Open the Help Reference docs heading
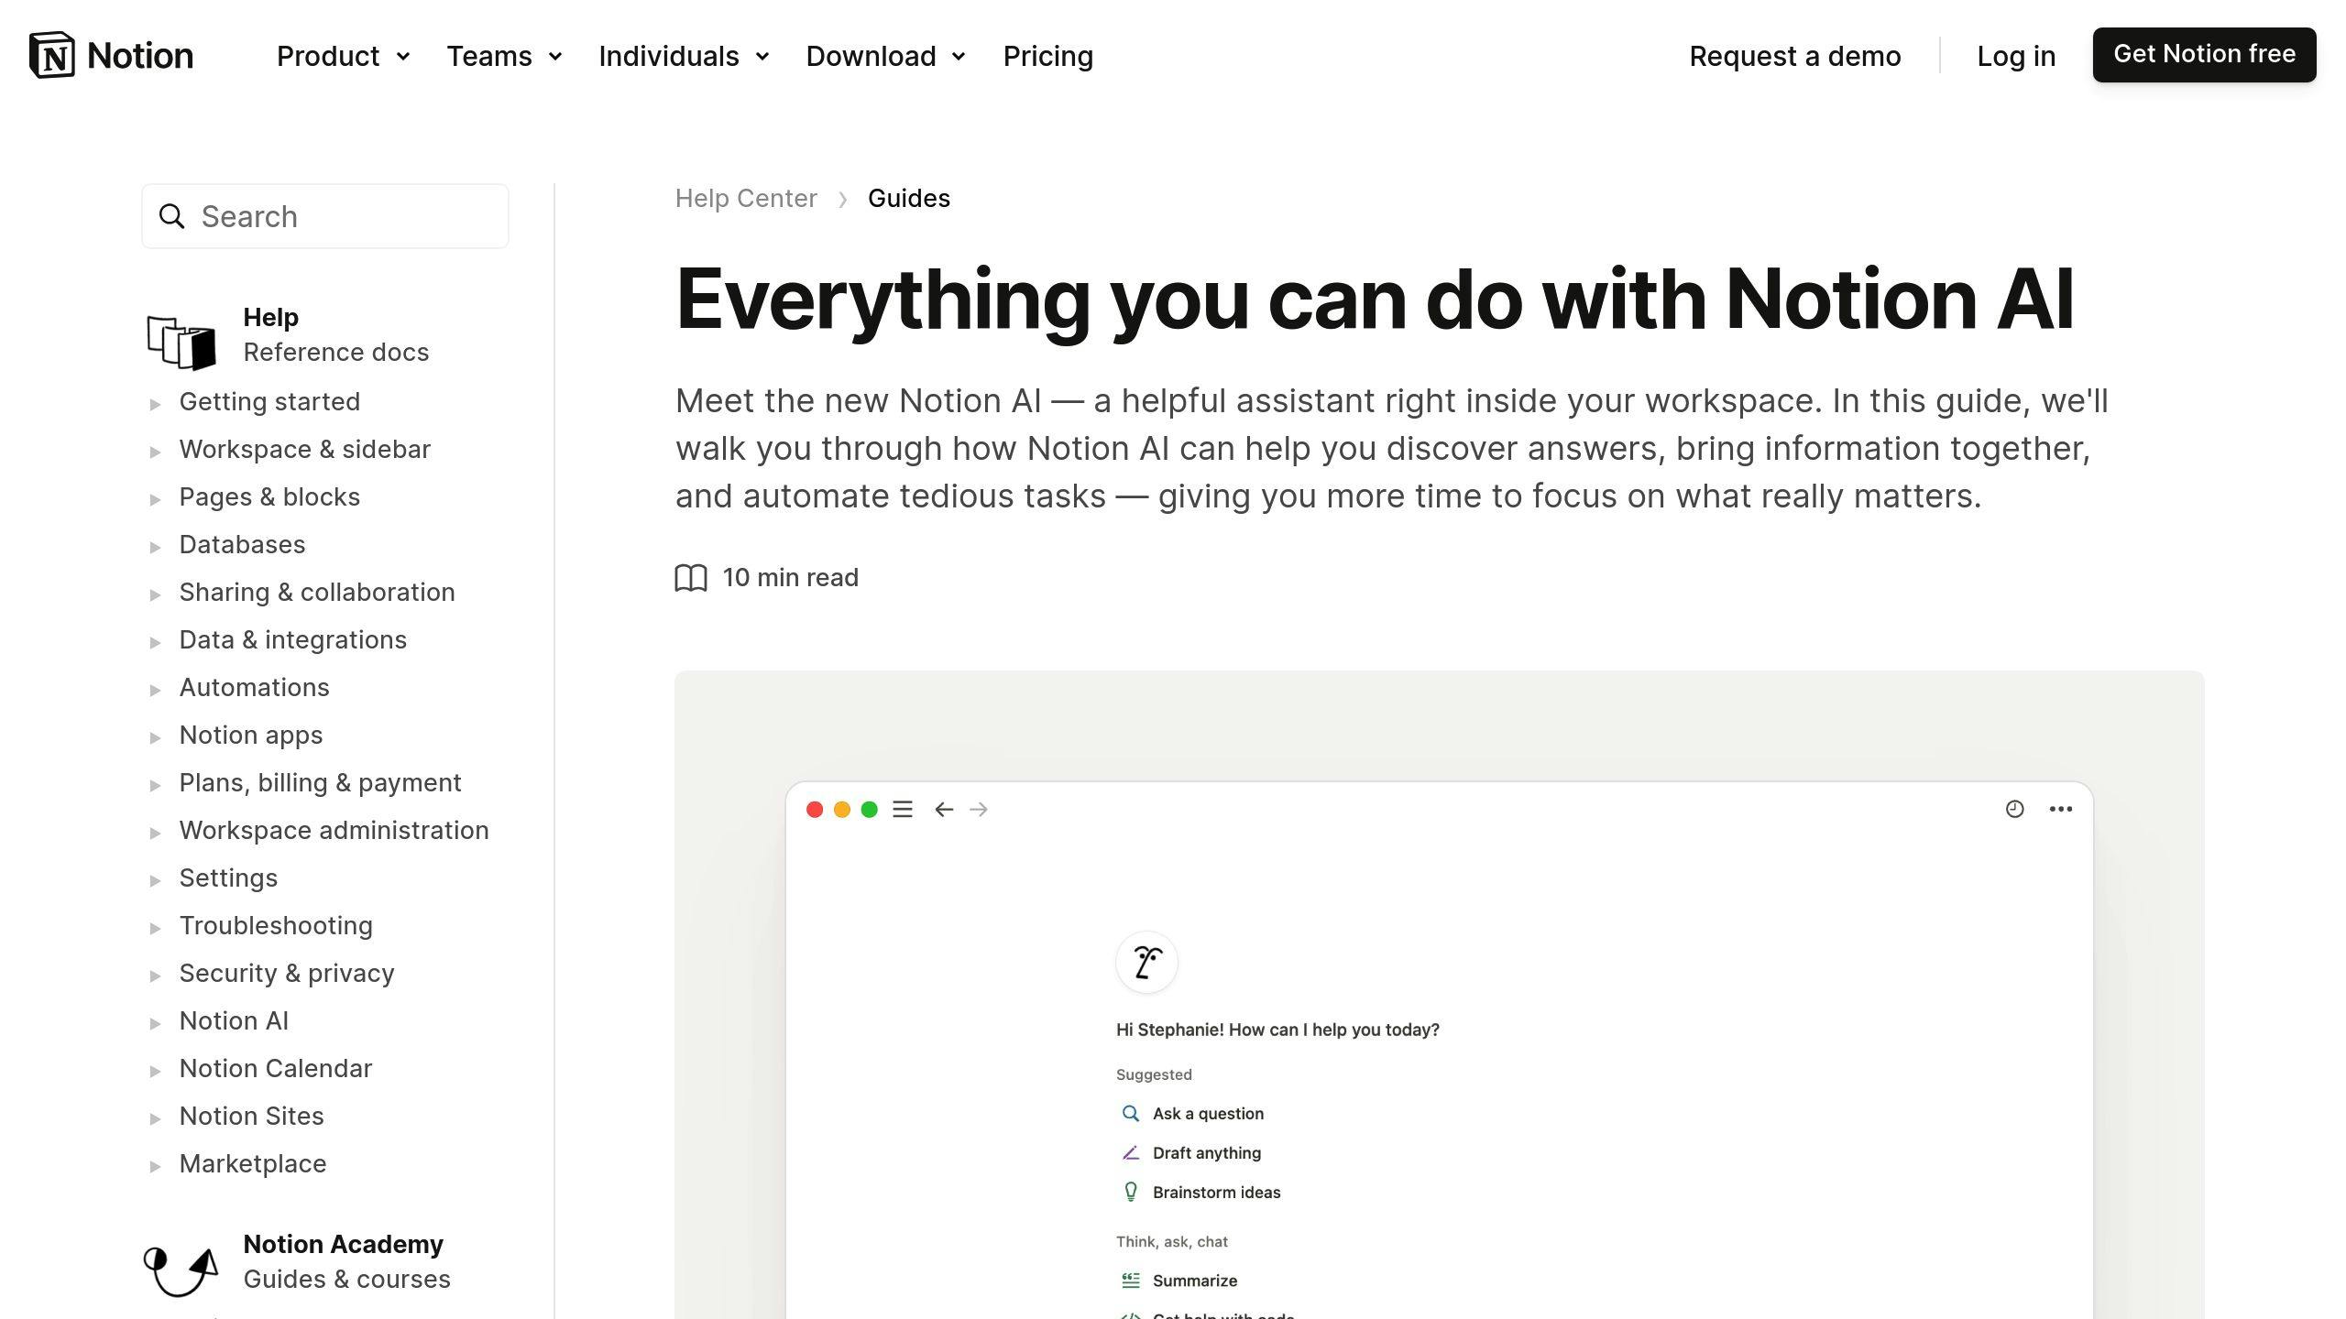Image resolution: width=2346 pixels, height=1319 pixels. pos(335,334)
